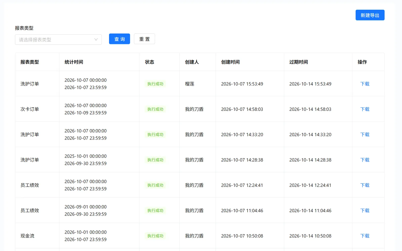The height and width of the screenshot is (251, 402).
Task: Click expiry time 2026-10-14 14:28:38
Action: 310,160
